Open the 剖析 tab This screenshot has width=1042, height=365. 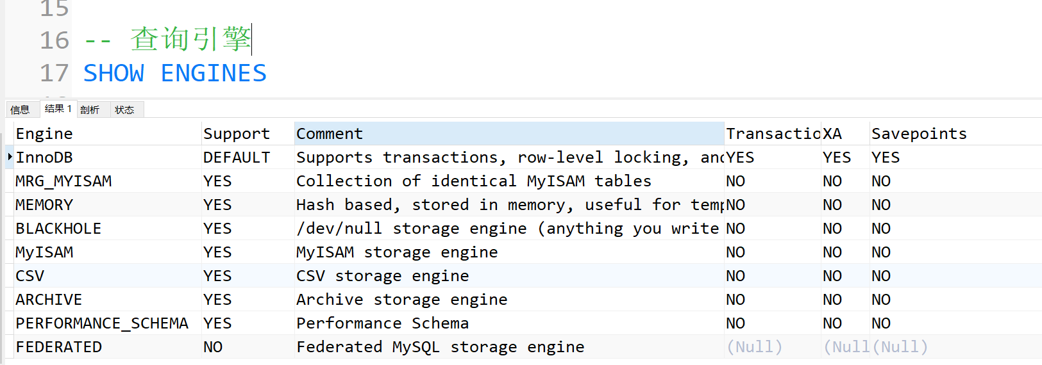pos(90,109)
